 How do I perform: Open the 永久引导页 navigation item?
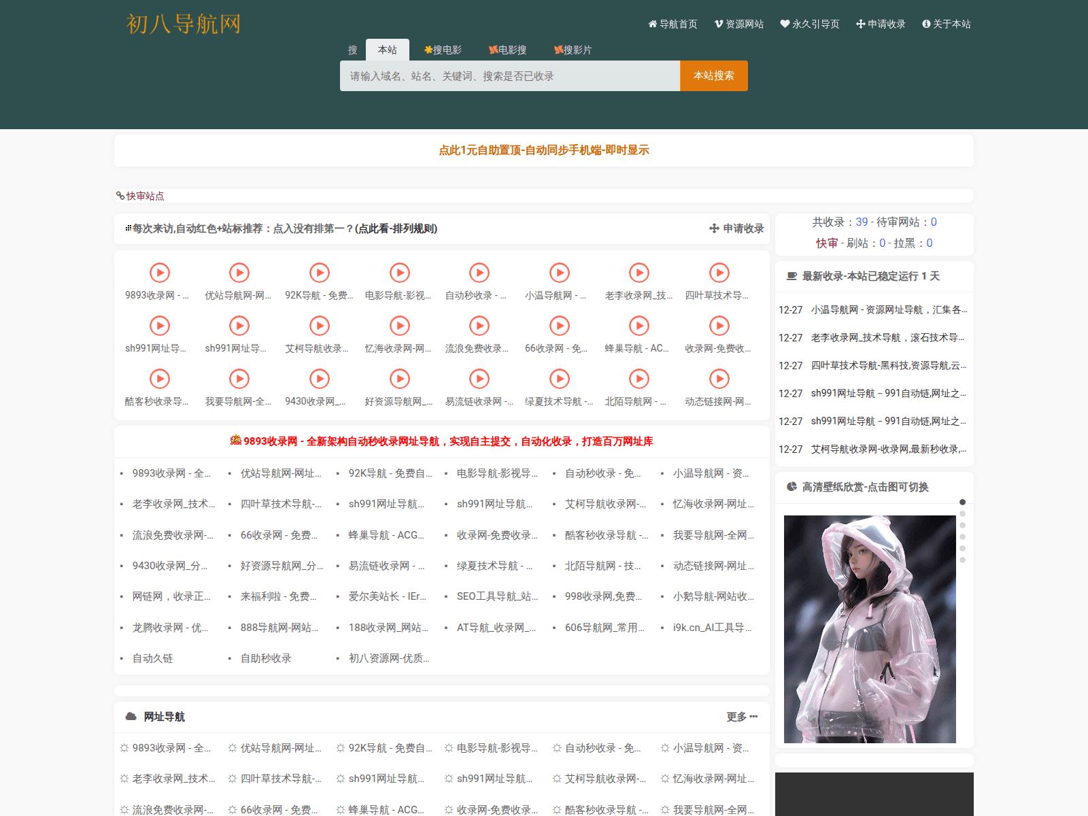coord(809,24)
